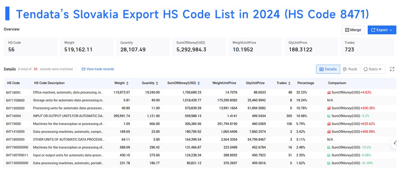Click Comparison column header

pos(337,83)
